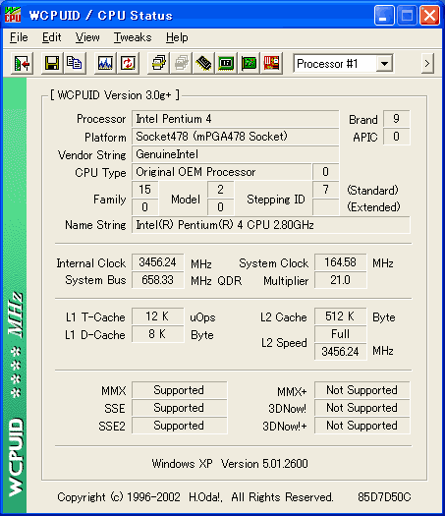Image resolution: width=445 pixels, height=516 pixels.
Task: Click the L1 D-Cache value 8 K
Action: [158, 334]
